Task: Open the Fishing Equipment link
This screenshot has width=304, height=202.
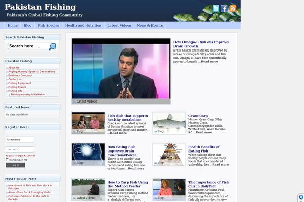Action: [20, 83]
